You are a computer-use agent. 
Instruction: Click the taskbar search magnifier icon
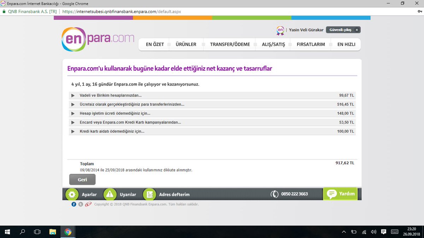22,232
